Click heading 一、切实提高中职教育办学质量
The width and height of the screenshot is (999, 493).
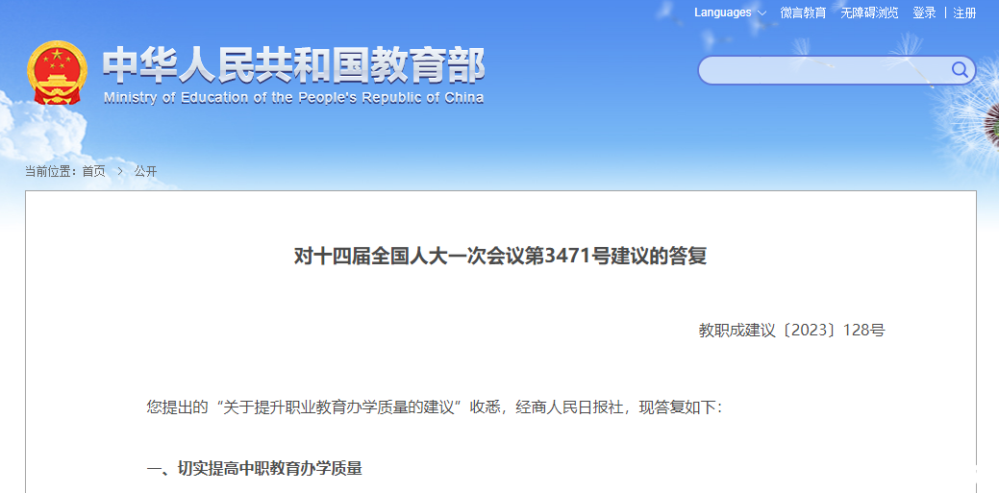pyautogui.click(x=254, y=469)
